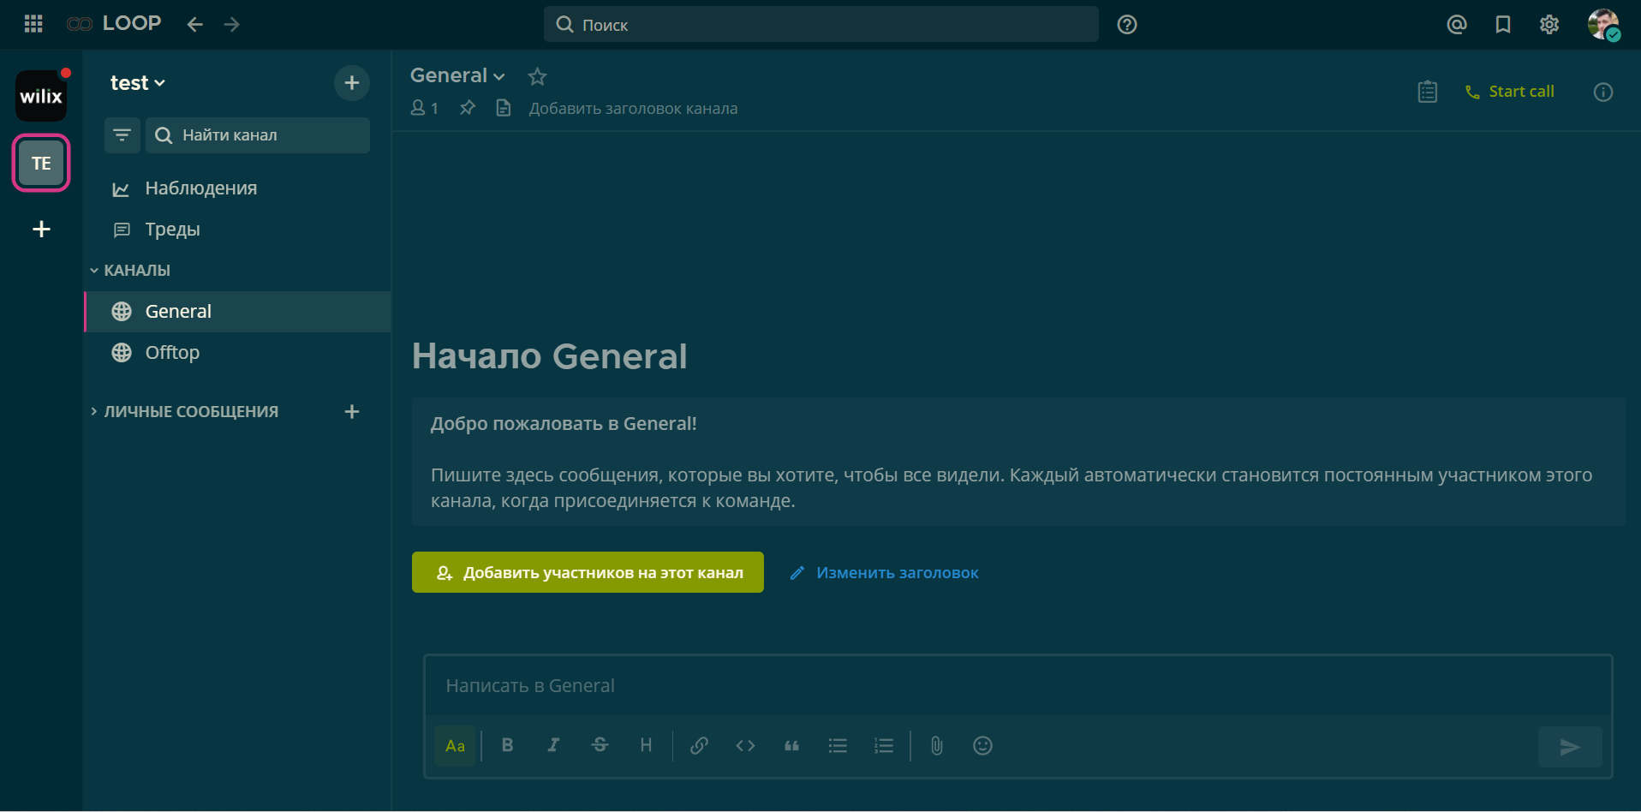Viewport: 1641px width, 812px height.
Task: Click Добавить участников на этот канал
Action: pyautogui.click(x=588, y=572)
